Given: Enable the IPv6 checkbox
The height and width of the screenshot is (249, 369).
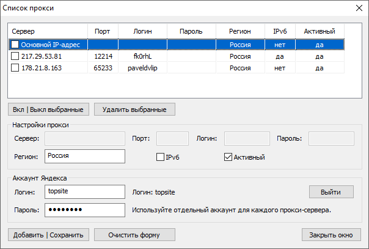Looking at the screenshot, I should (x=161, y=157).
